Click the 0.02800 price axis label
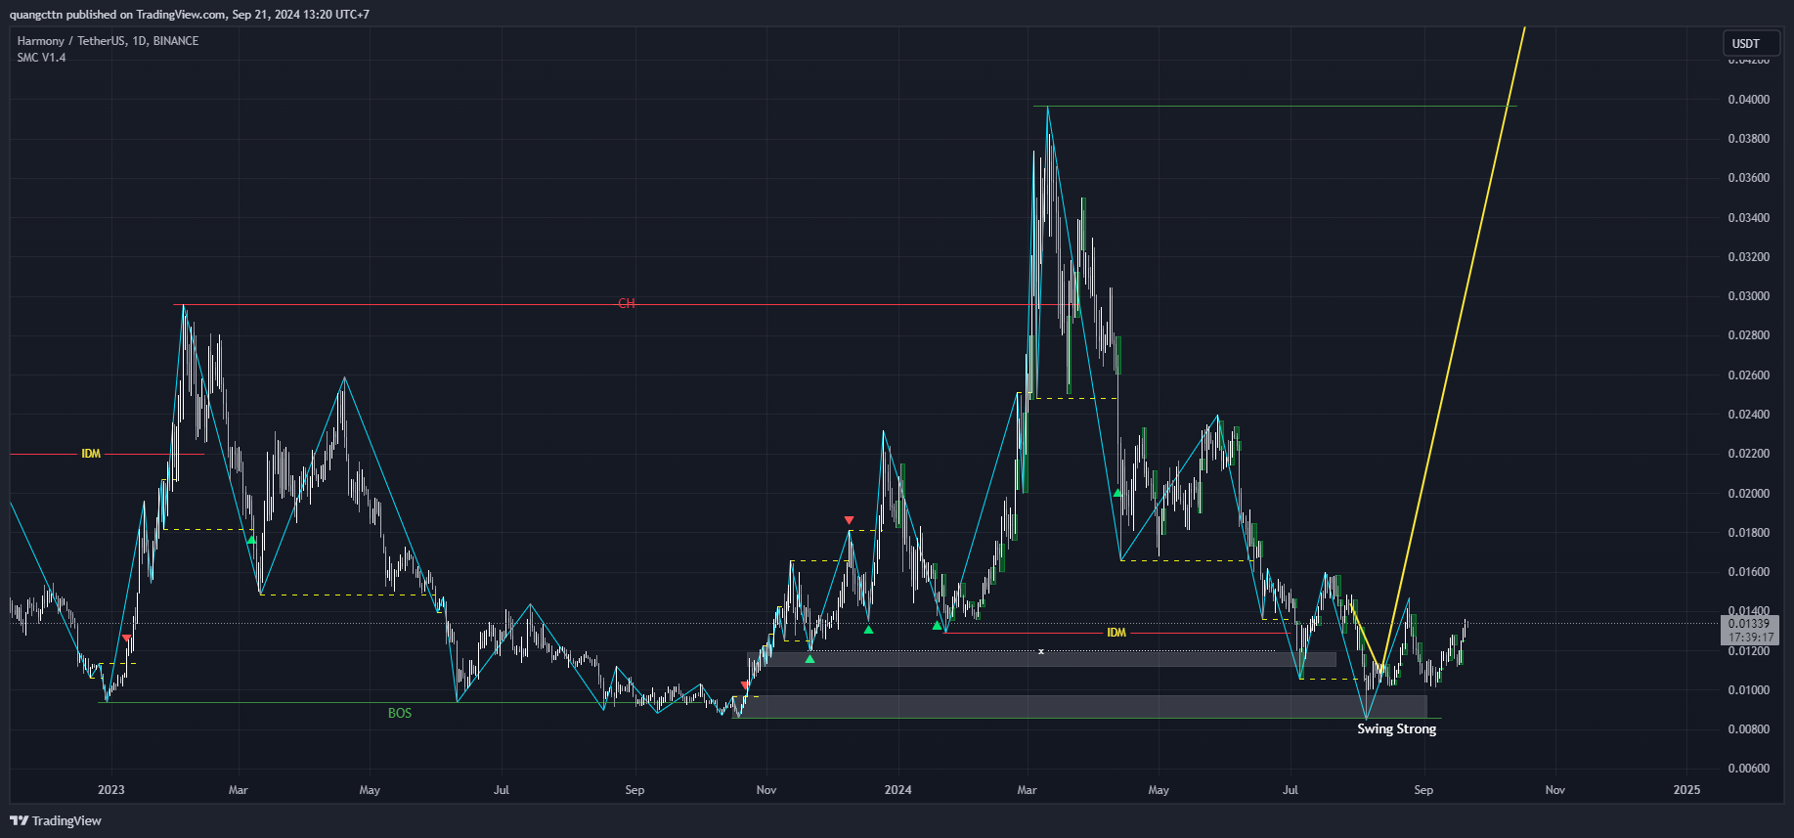The width and height of the screenshot is (1794, 838). pyautogui.click(x=1748, y=335)
